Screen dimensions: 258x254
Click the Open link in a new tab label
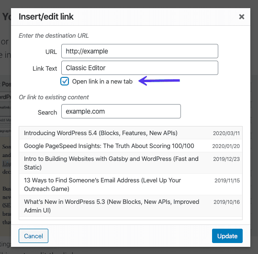pos(102,81)
